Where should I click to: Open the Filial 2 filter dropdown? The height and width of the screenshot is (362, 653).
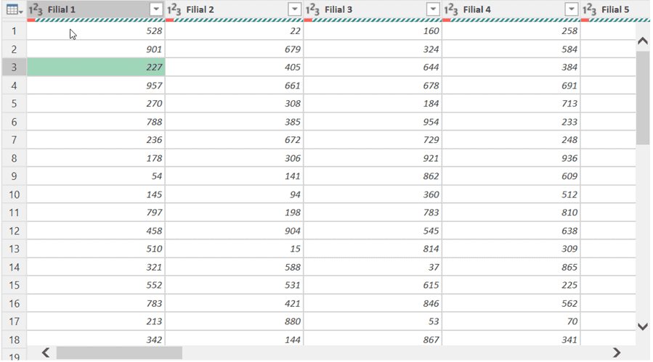pos(294,9)
